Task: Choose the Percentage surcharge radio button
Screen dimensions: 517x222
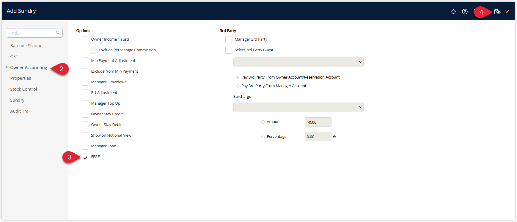Action: pos(263,137)
